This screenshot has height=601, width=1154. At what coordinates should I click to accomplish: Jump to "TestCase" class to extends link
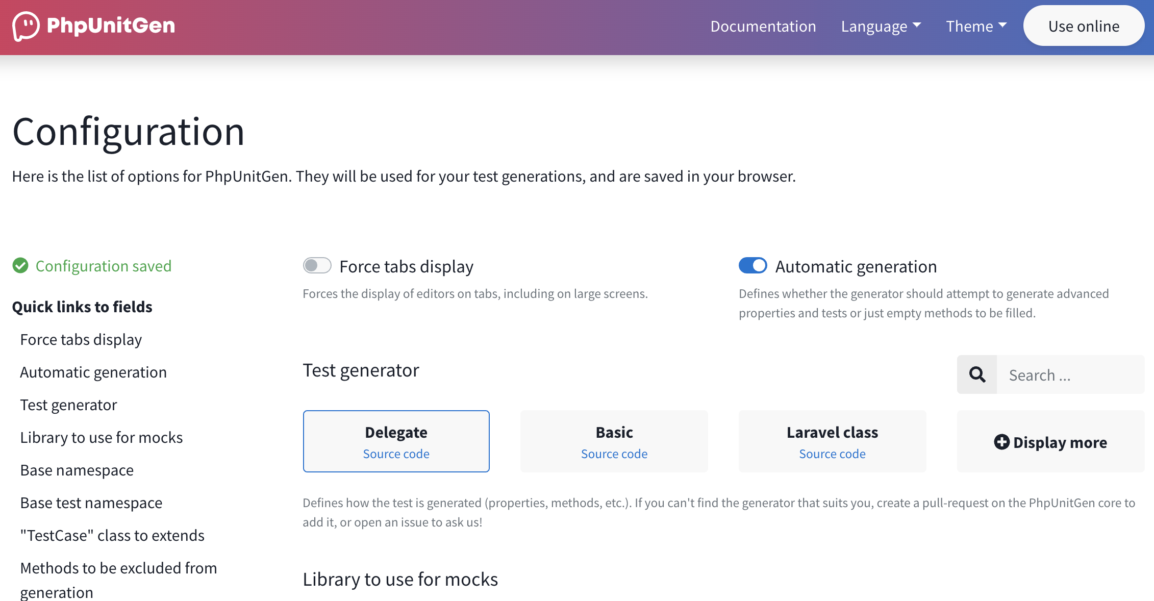coord(112,535)
